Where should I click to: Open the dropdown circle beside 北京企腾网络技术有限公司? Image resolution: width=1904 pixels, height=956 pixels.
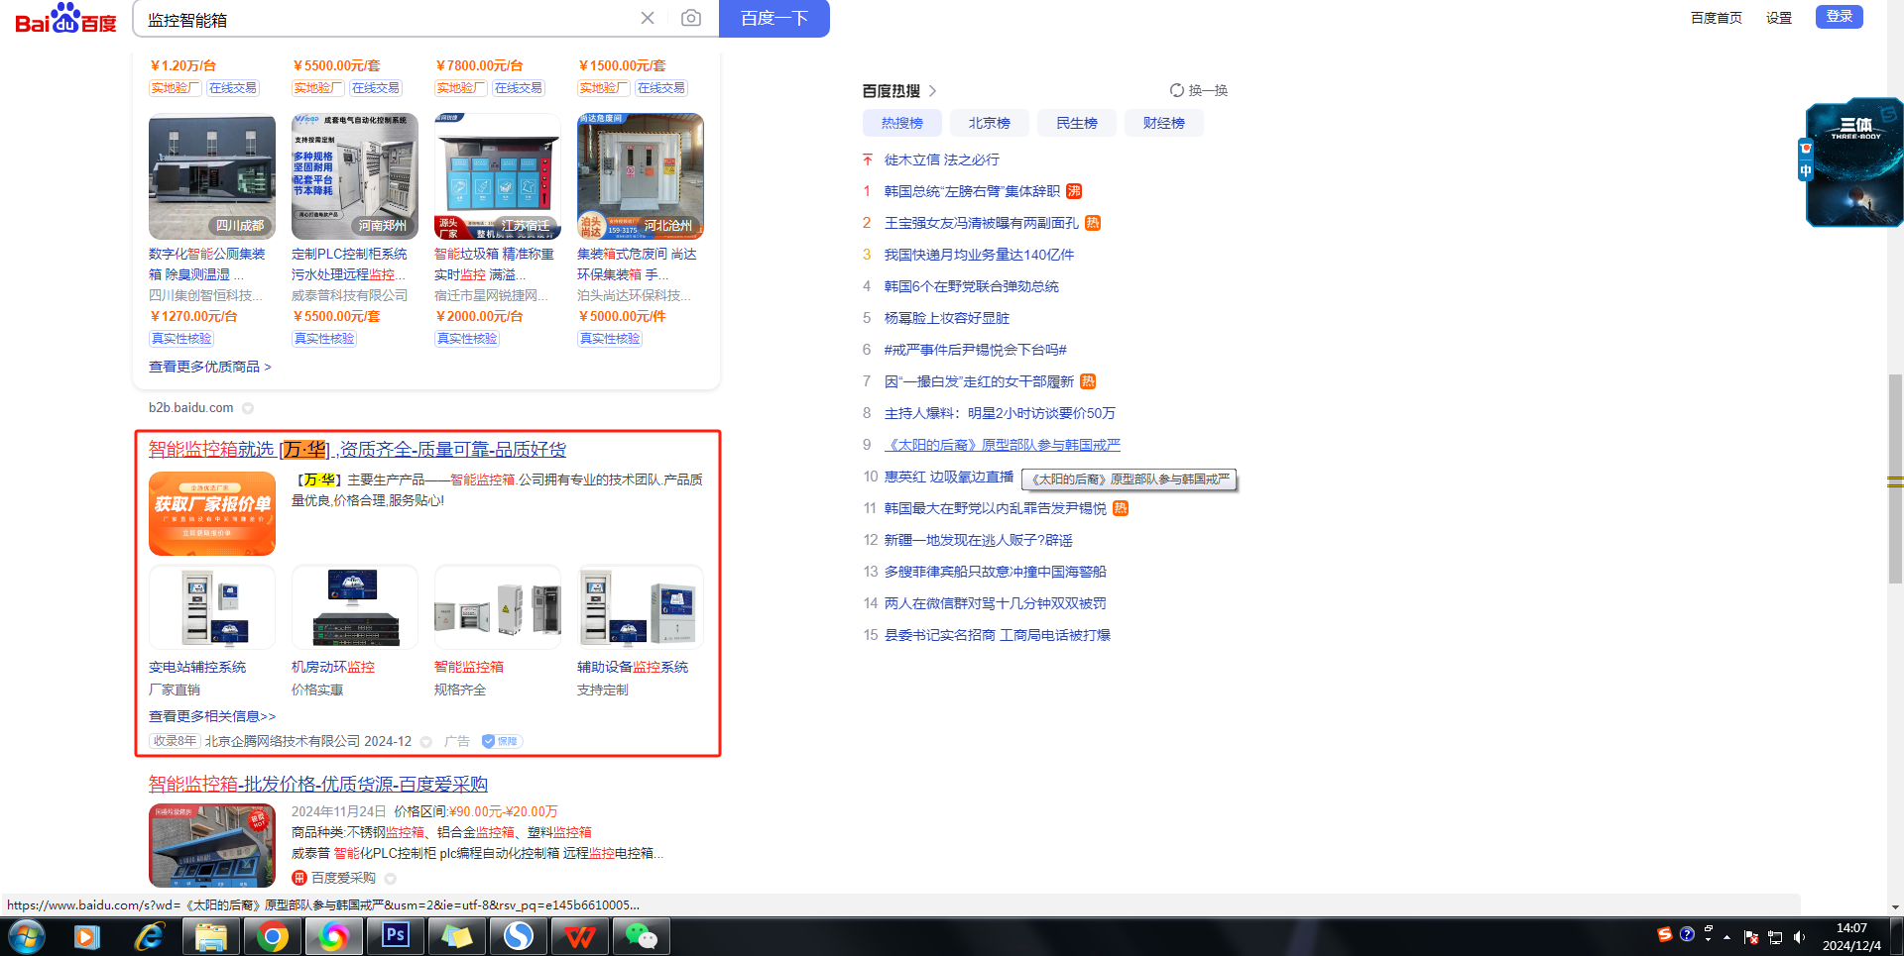(x=426, y=742)
